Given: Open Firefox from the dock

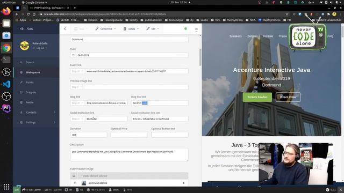Looking at the screenshot, I should coord(6,11).
